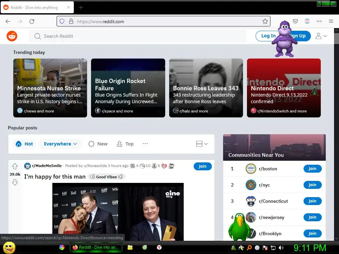Viewport: 339px width, 254px height.
Task: Click the orange magnifier tray icon
Action: click(x=249, y=248)
